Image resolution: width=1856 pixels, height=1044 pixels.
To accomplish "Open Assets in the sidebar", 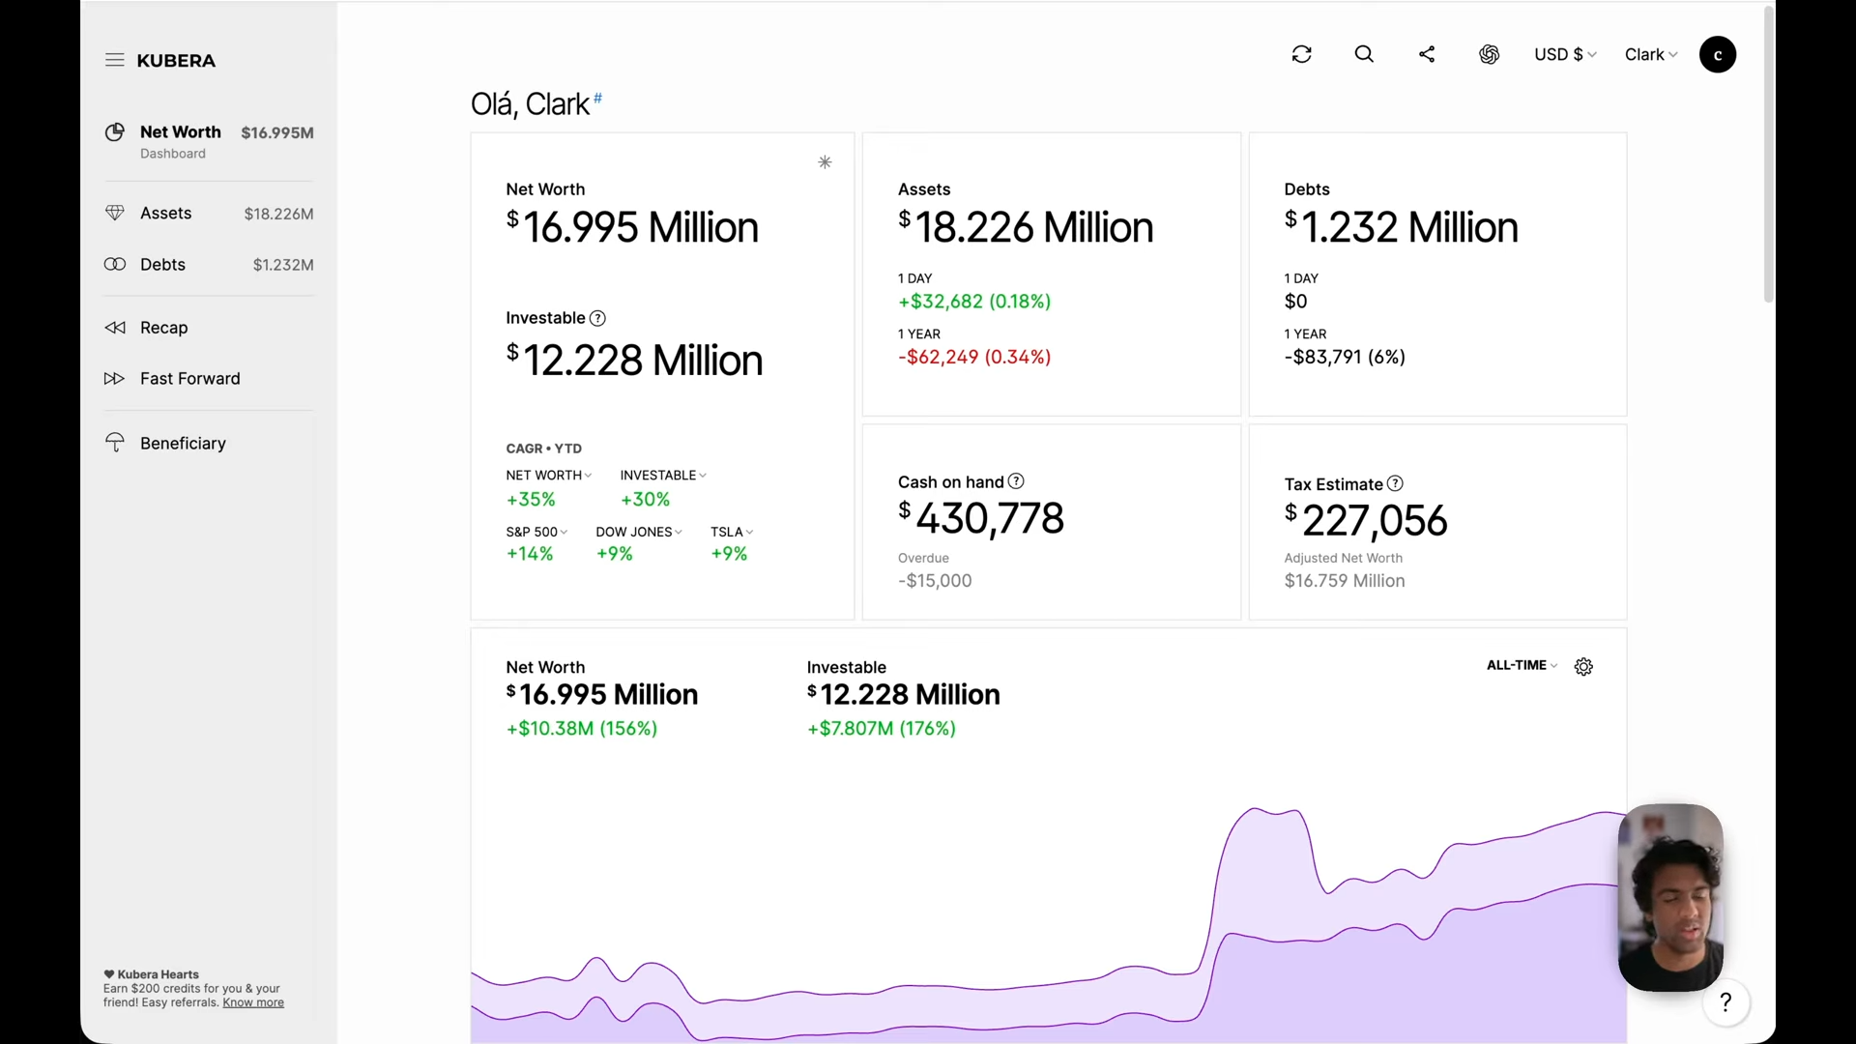I will [166, 213].
